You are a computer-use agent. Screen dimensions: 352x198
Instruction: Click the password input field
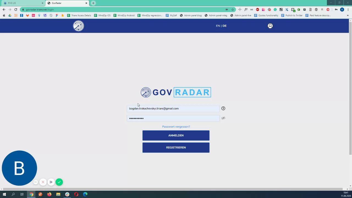173,118
